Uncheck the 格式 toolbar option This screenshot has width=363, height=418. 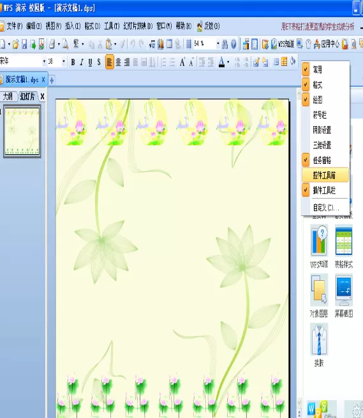click(x=325, y=85)
